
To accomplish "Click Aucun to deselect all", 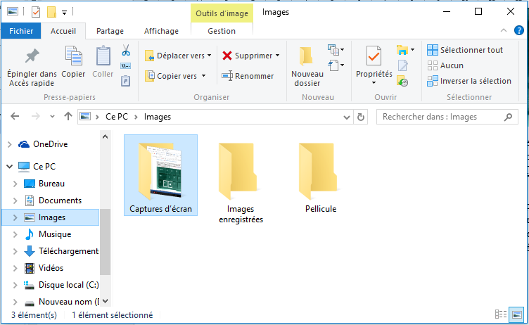I will point(445,65).
